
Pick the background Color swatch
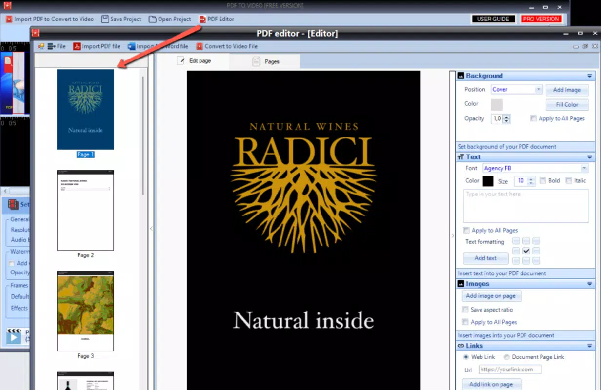coord(497,105)
